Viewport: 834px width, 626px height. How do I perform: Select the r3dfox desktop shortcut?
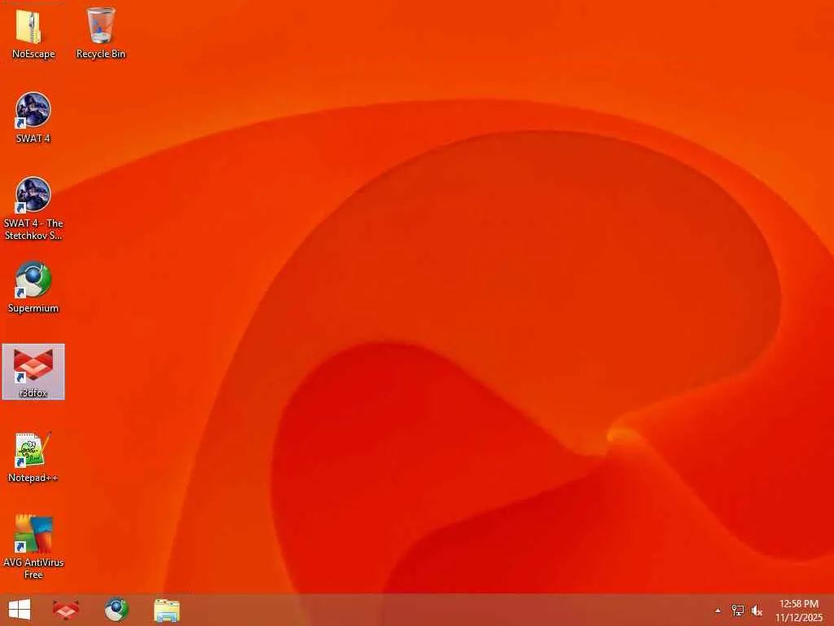click(x=33, y=372)
